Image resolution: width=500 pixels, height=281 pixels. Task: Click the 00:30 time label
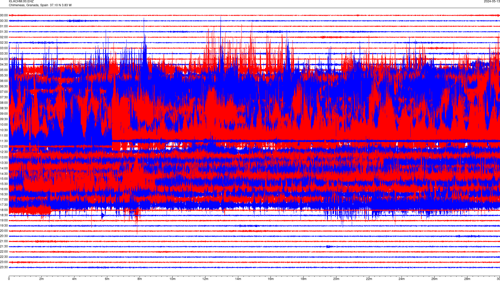click(4, 21)
